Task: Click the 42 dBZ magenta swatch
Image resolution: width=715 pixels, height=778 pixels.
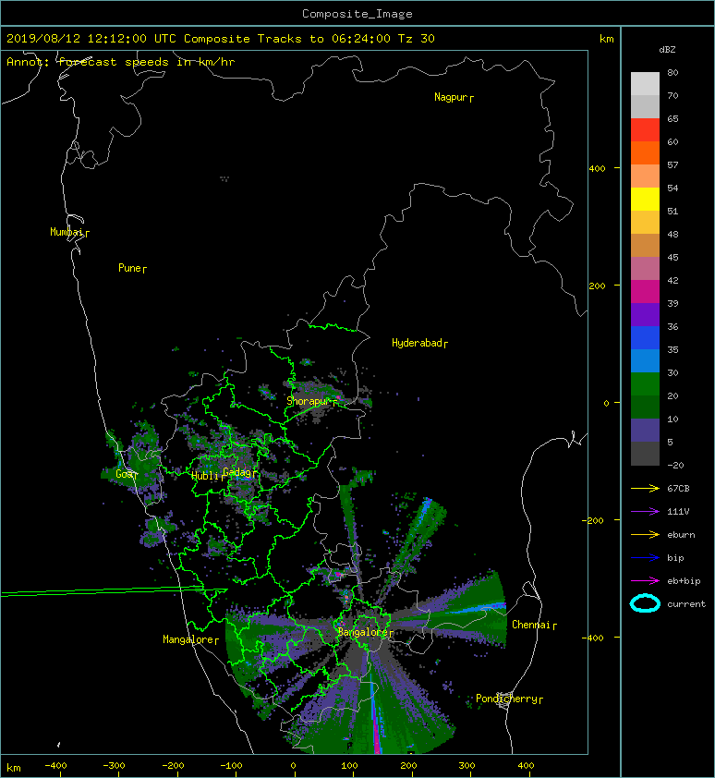Action: click(645, 291)
